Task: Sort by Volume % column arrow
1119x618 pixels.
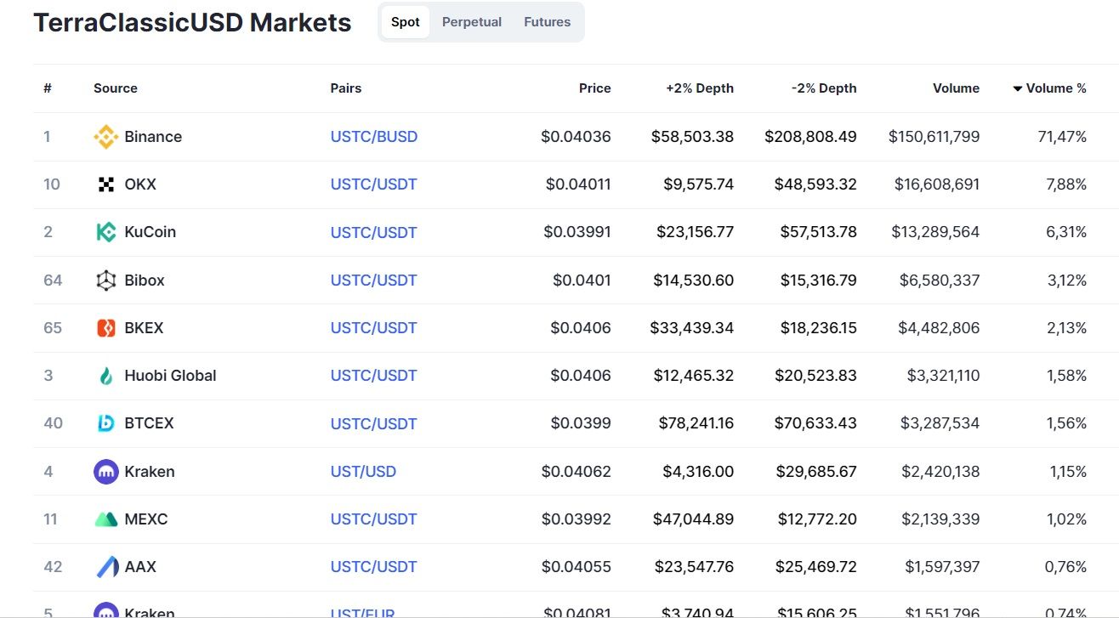Action: coord(1017,88)
